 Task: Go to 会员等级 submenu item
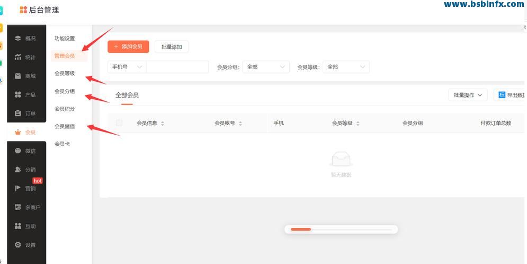[65, 73]
